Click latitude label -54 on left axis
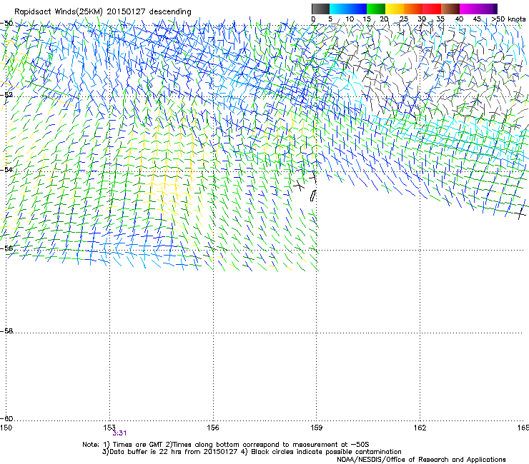Screen dimensions: 529x464 coord(6,169)
